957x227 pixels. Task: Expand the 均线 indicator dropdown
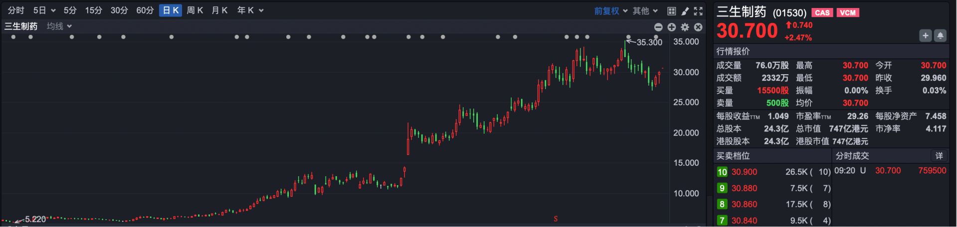(x=59, y=26)
